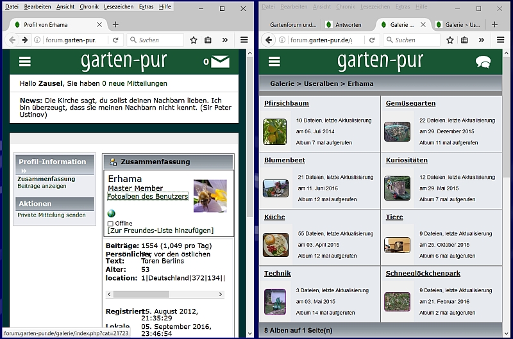Click the Fotoalben des Benutzers link
Image resolution: width=513 pixels, height=339 pixels.
(147, 197)
